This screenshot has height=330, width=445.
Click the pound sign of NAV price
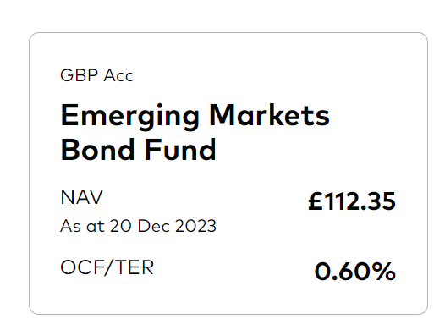[x=316, y=201]
